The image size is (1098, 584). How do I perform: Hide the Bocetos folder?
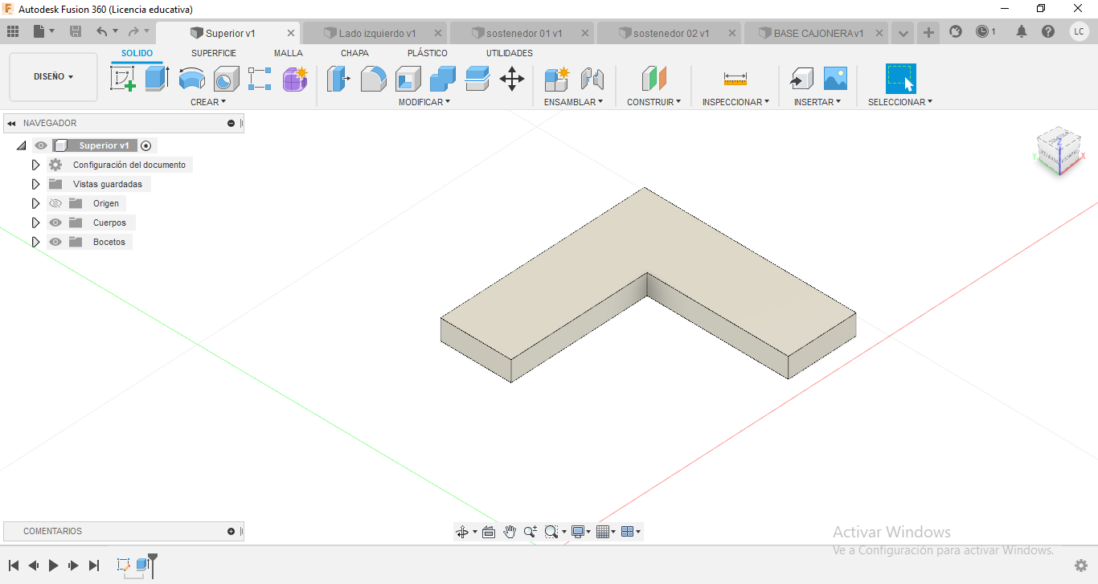pyautogui.click(x=55, y=242)
